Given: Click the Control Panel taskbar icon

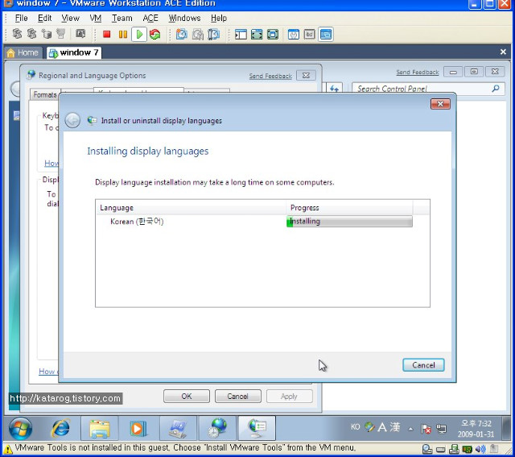Looking at the screenshot, I should 178,428.
